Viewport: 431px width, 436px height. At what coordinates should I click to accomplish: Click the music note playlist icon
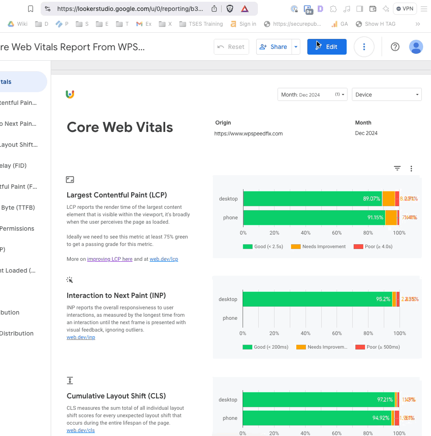(346, 9)
